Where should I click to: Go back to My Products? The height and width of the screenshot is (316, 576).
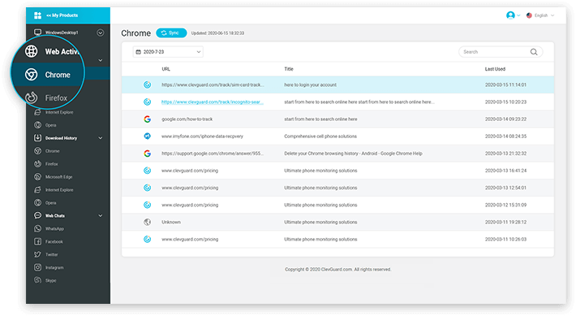[62, 15]
